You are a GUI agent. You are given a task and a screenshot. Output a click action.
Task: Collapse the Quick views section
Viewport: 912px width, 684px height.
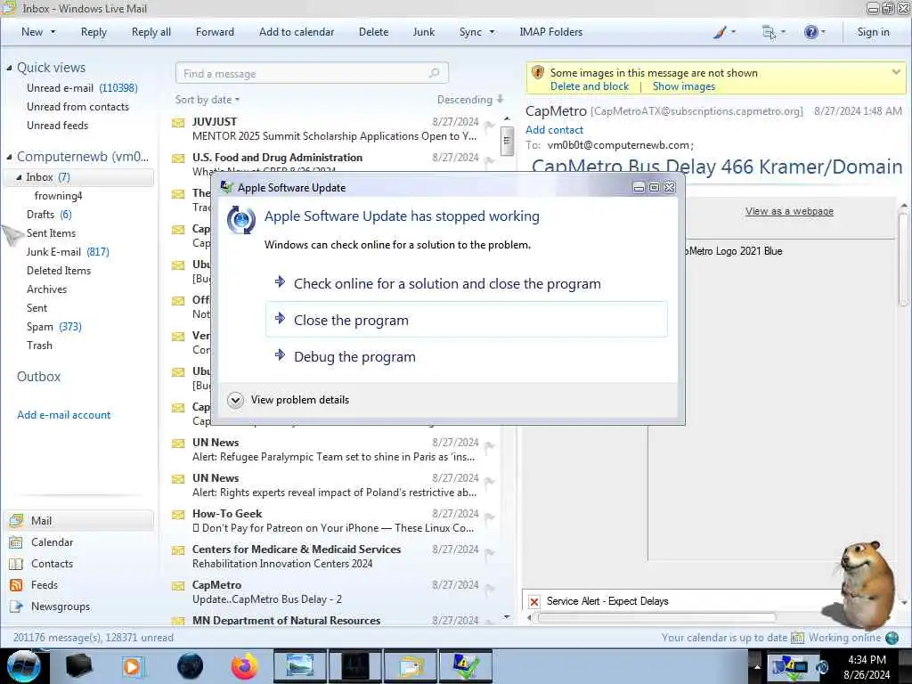point(9,68)
